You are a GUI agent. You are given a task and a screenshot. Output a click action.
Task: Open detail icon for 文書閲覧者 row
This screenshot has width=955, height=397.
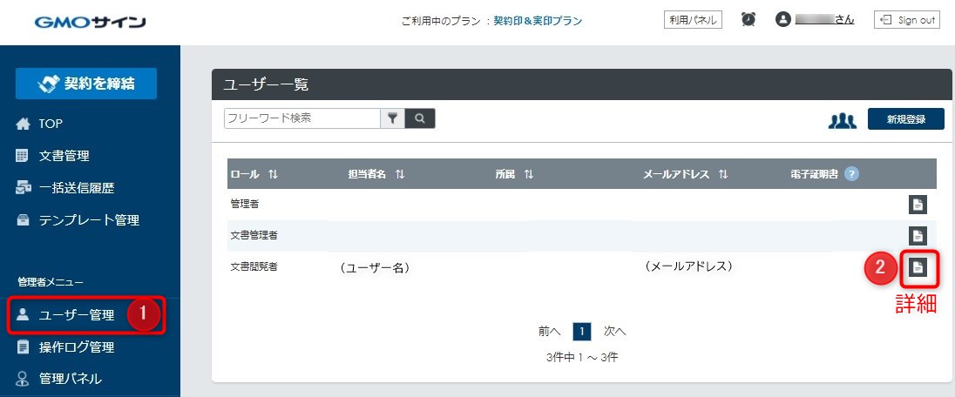[917, 268]
